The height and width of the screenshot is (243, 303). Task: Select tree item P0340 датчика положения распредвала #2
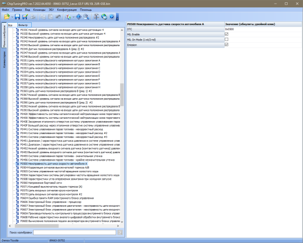click(60, 37)
